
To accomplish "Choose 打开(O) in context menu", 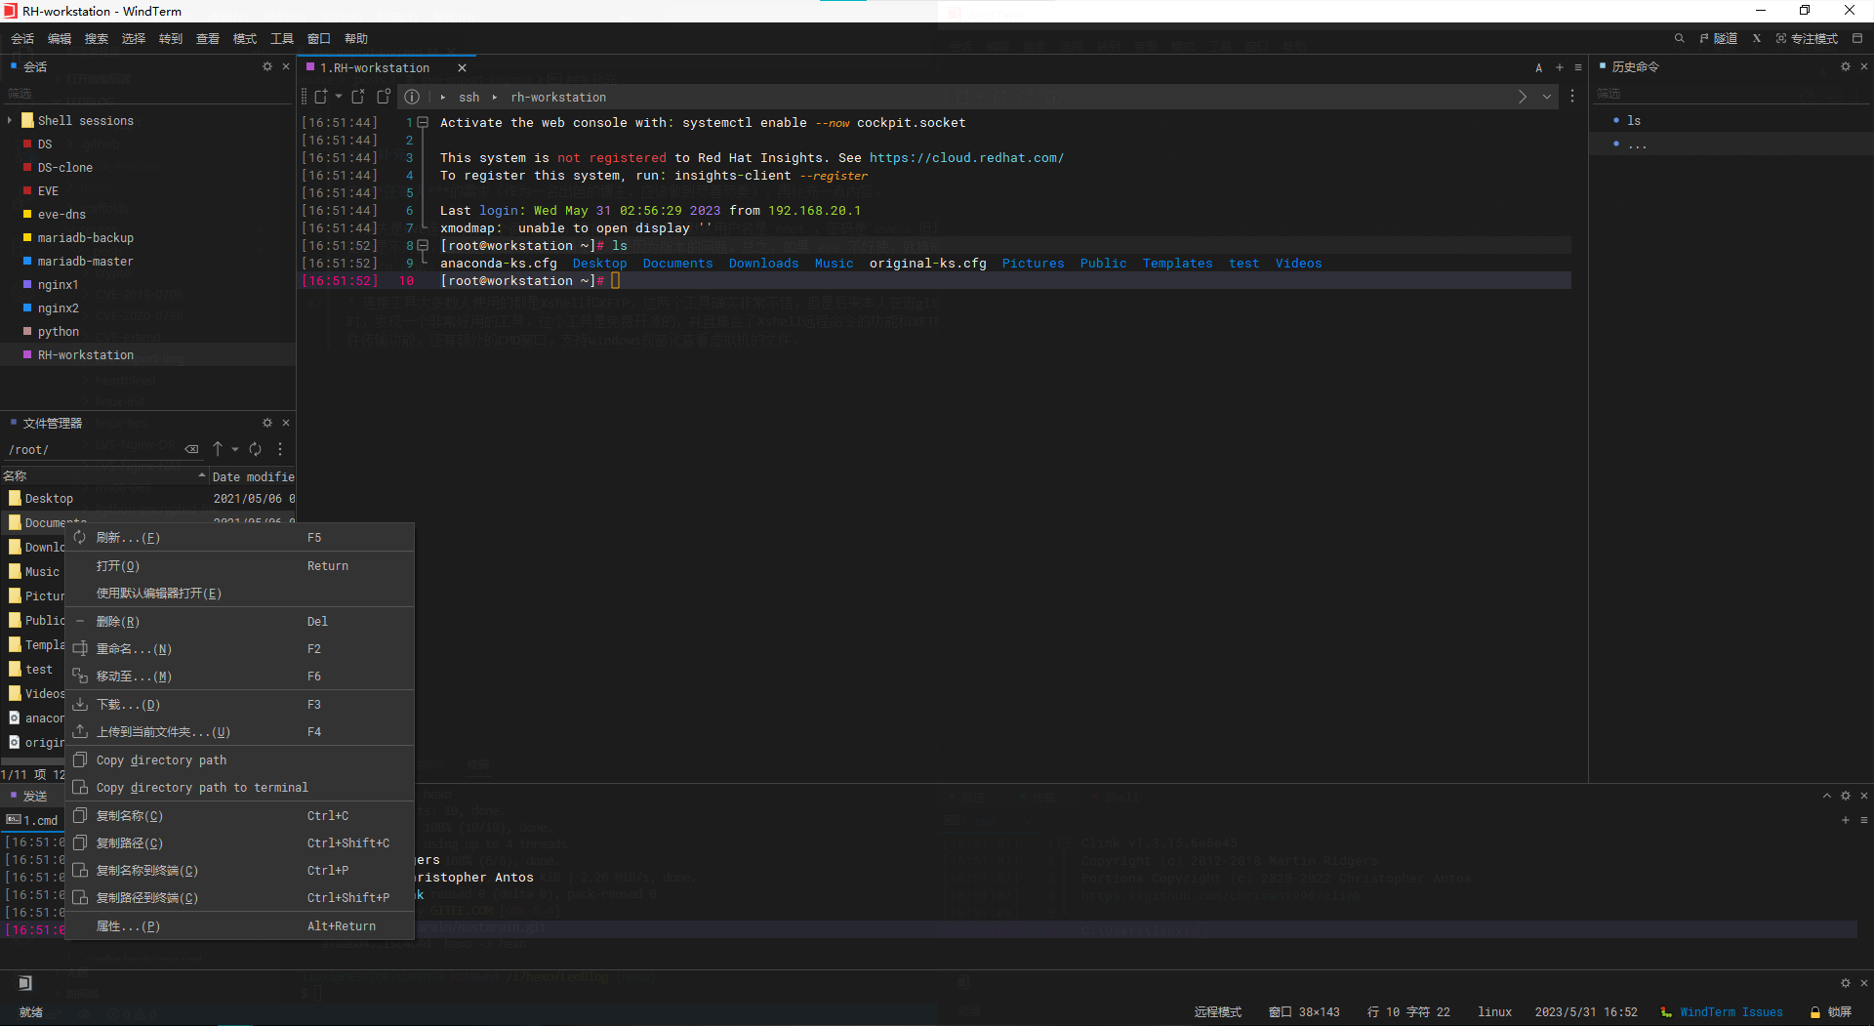I will tap(240, 566).
